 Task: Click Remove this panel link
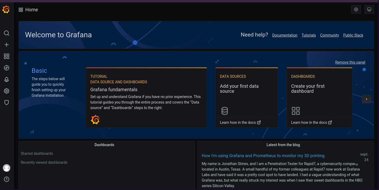[350, 62]
